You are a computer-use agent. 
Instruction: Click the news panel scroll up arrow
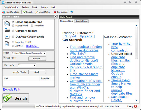point(136,25)
